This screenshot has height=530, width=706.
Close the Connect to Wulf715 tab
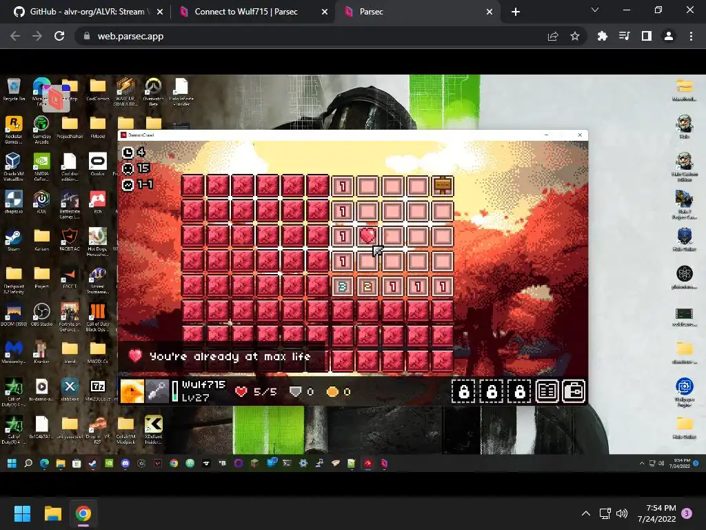click(325, 12)
